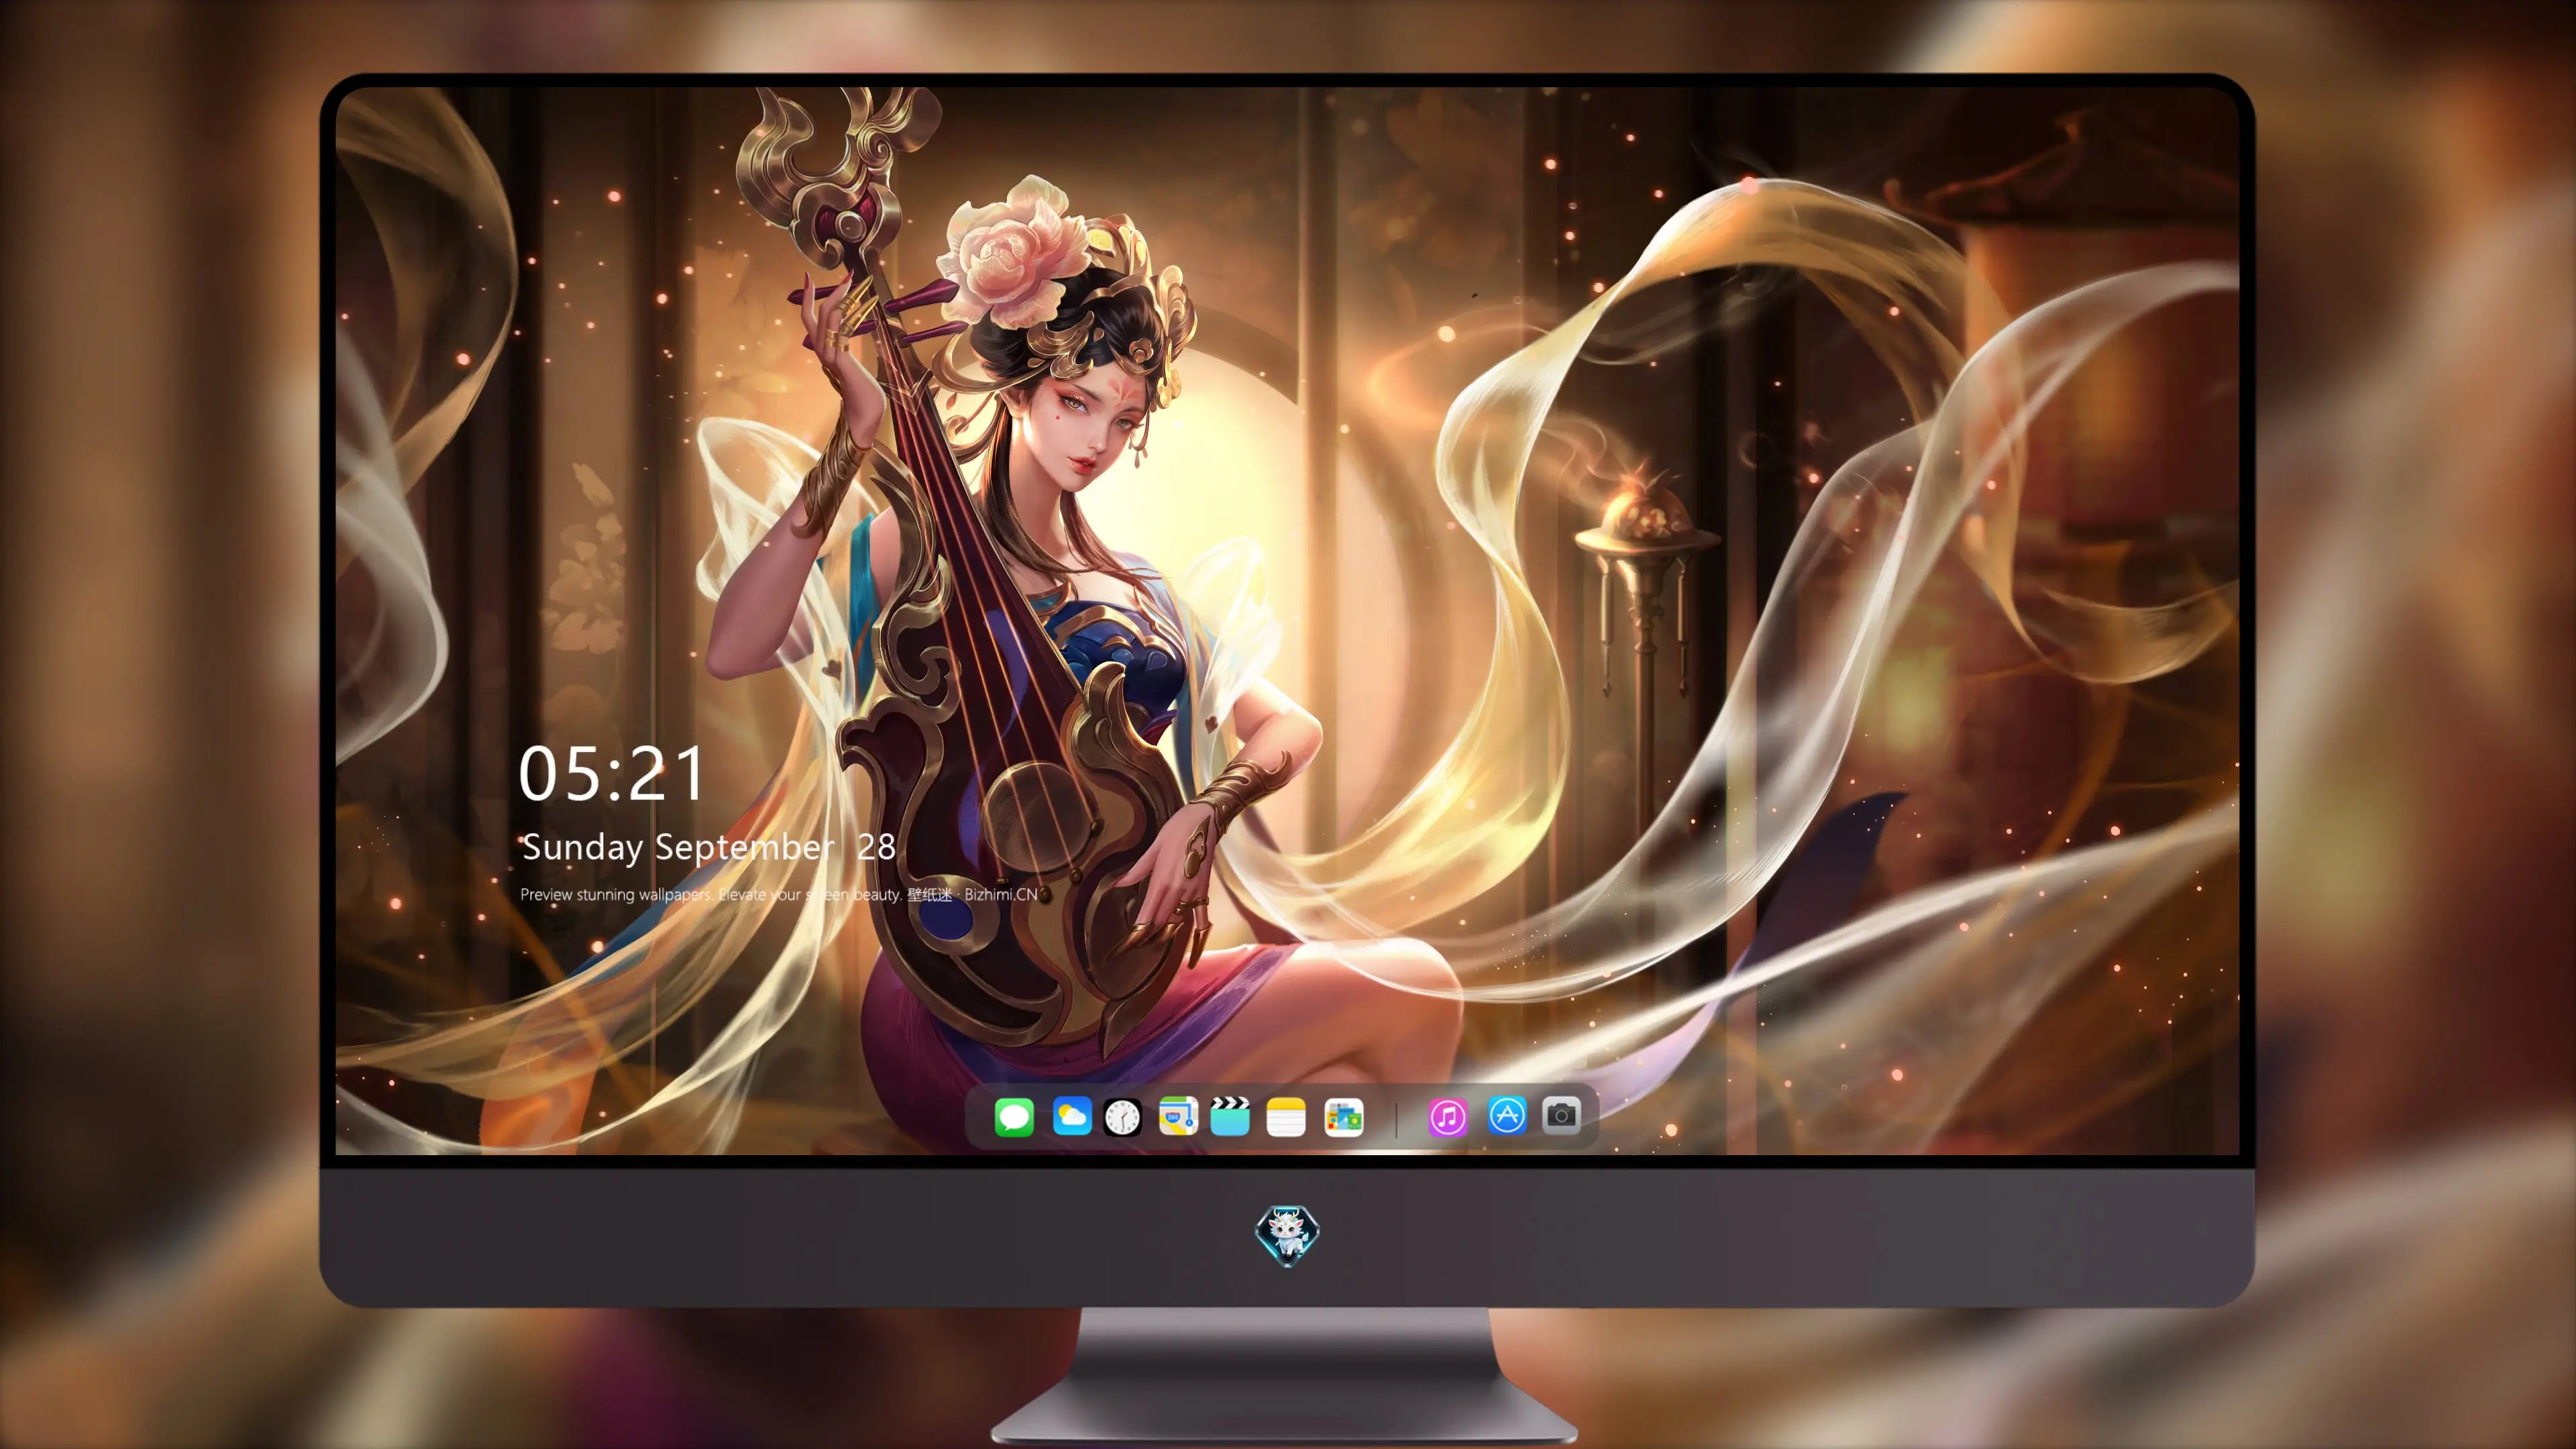Screen dimensions: 2576x1449
Task: Open the Weather app in the dock
Action: (1072, 1116)
